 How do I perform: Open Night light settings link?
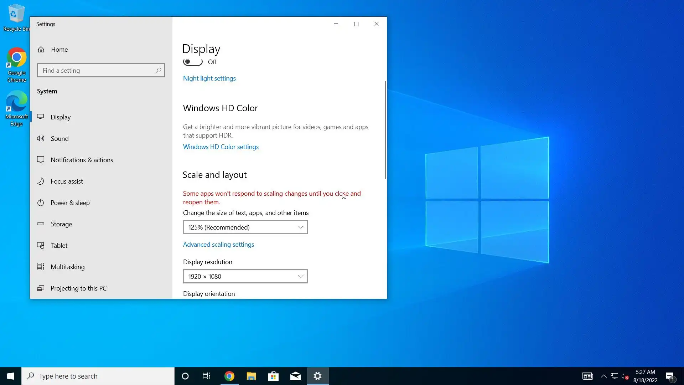[209, 78]
